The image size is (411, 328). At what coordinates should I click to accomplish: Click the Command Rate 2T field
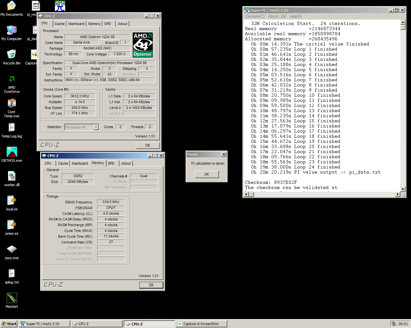pyautogui.click(x=111, y=242)
